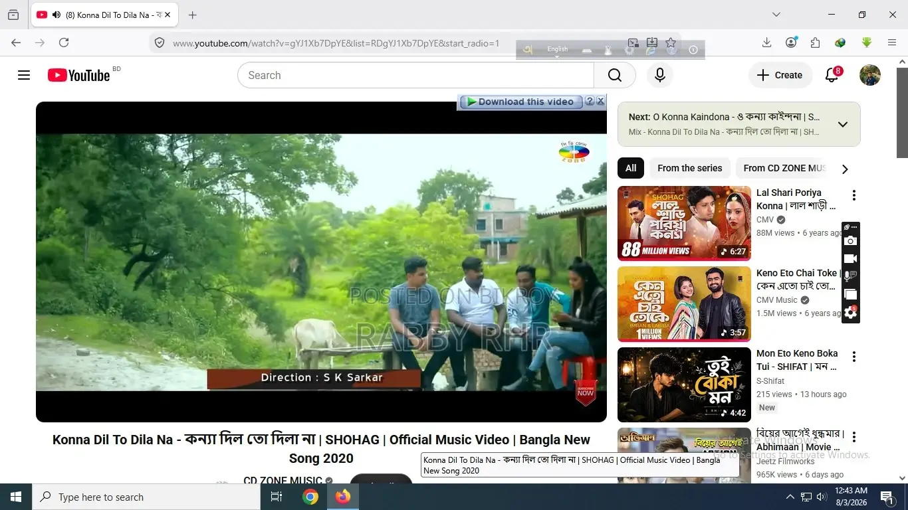
Task: Click the green download arrow extension
Action: 867,42
